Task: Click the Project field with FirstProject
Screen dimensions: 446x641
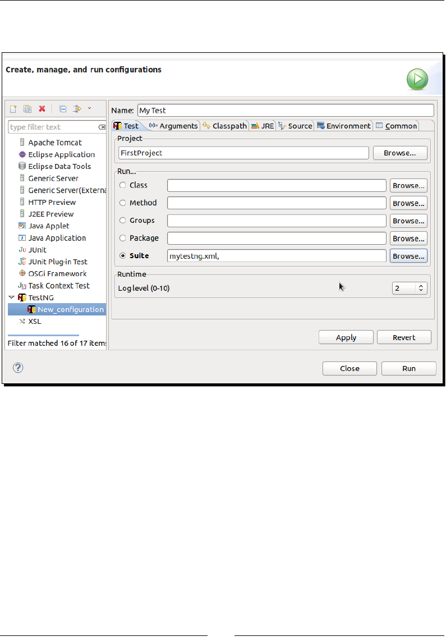Action: (x=243, y=153)
